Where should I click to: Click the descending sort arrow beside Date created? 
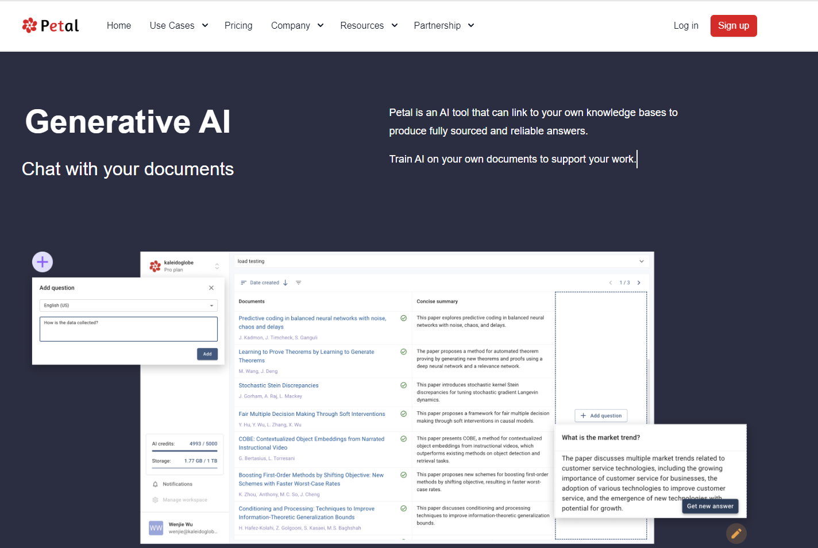(285, 282)
